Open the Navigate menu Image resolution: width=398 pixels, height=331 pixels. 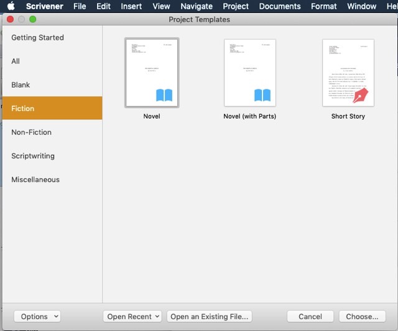click(197, 6)
